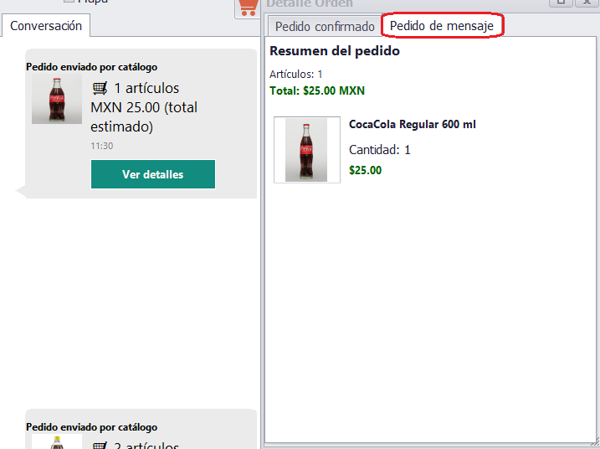The image size is (600, 449).
Task: Switch to the Pedido confirmado tab
Action: click(x=325, y=27)
